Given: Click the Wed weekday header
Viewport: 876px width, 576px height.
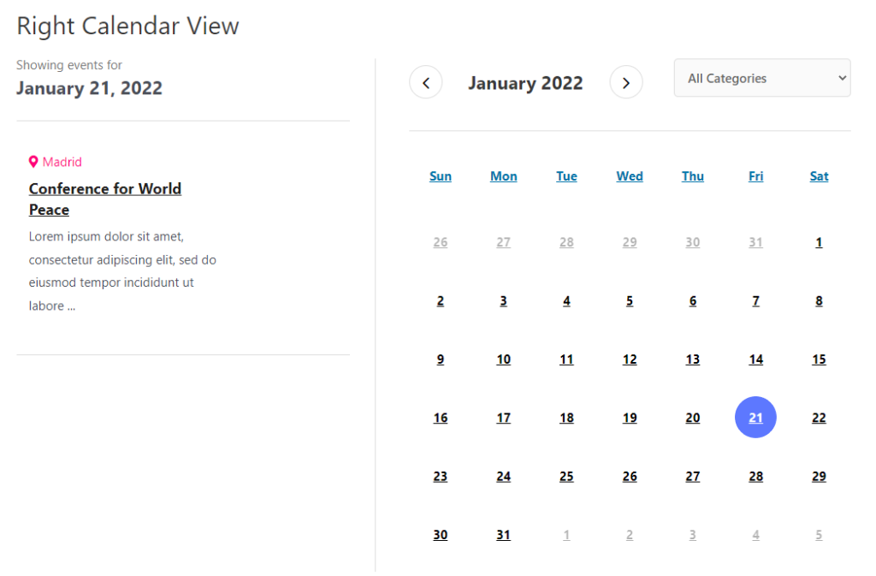Looking at the screenshot, I should [x=630, y=176].
